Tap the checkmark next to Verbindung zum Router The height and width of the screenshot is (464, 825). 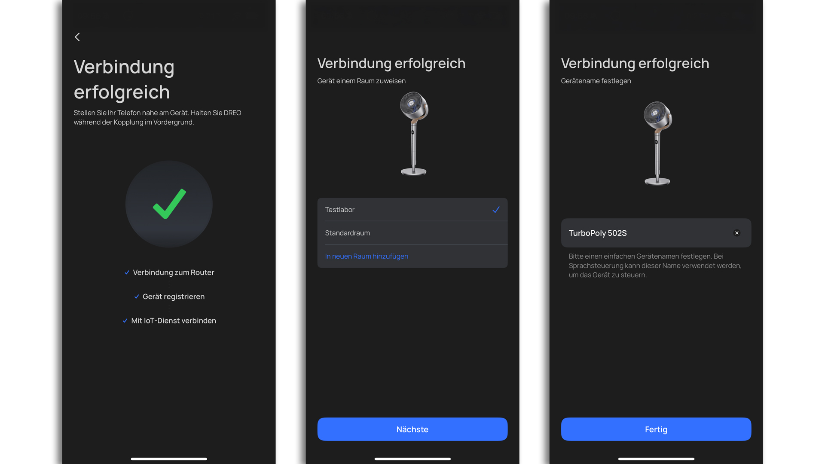[x=127, y=272]
